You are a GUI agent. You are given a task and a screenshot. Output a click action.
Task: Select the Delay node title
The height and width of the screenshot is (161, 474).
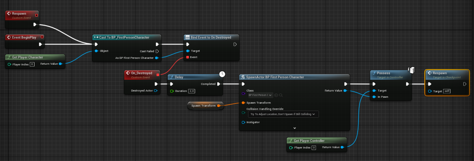coord(179,77)
